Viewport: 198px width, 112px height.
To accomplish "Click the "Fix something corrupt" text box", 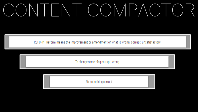I will 99,82.
